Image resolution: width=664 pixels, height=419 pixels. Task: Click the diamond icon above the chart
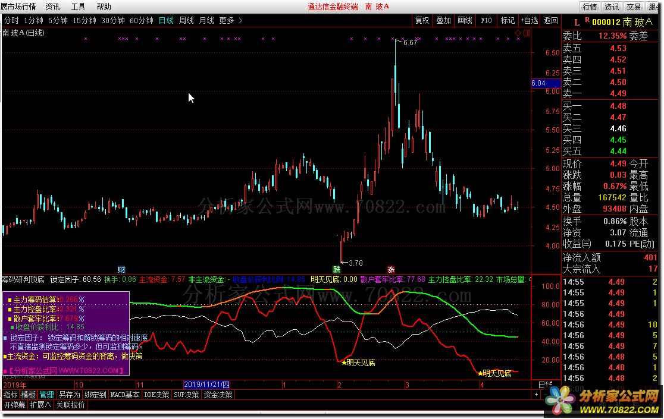point(518,33)
